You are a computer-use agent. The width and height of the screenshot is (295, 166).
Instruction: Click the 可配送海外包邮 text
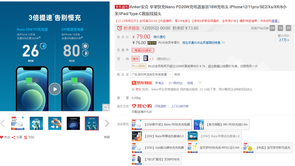point(142,112)
